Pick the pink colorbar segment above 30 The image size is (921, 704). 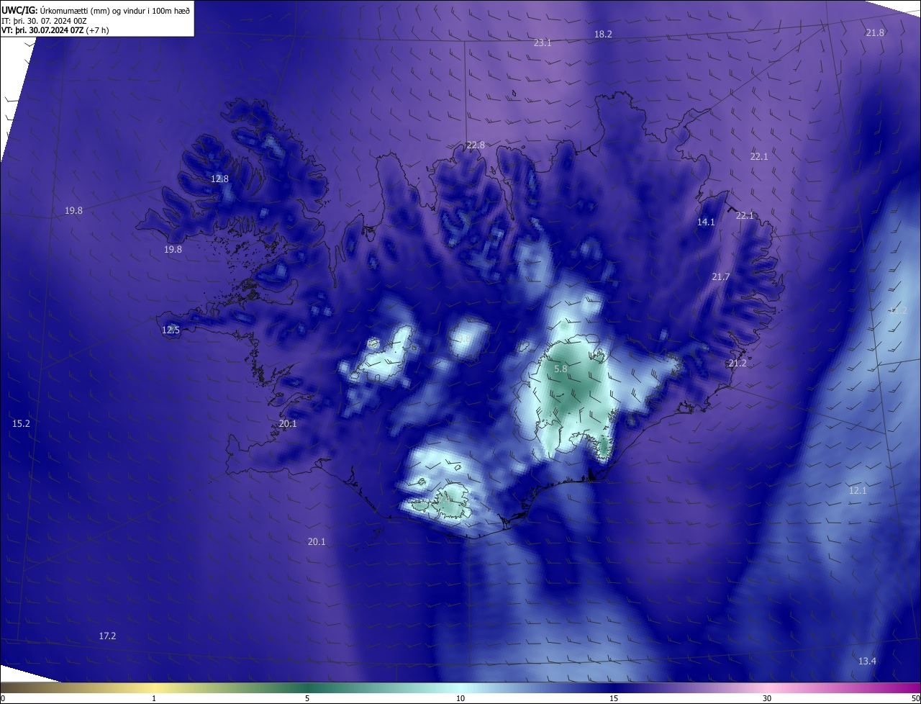pos(767,687)
